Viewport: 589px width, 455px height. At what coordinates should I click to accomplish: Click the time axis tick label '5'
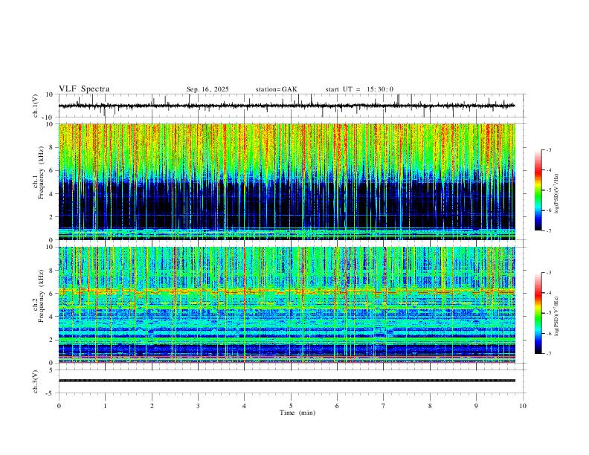pos(291,406)
